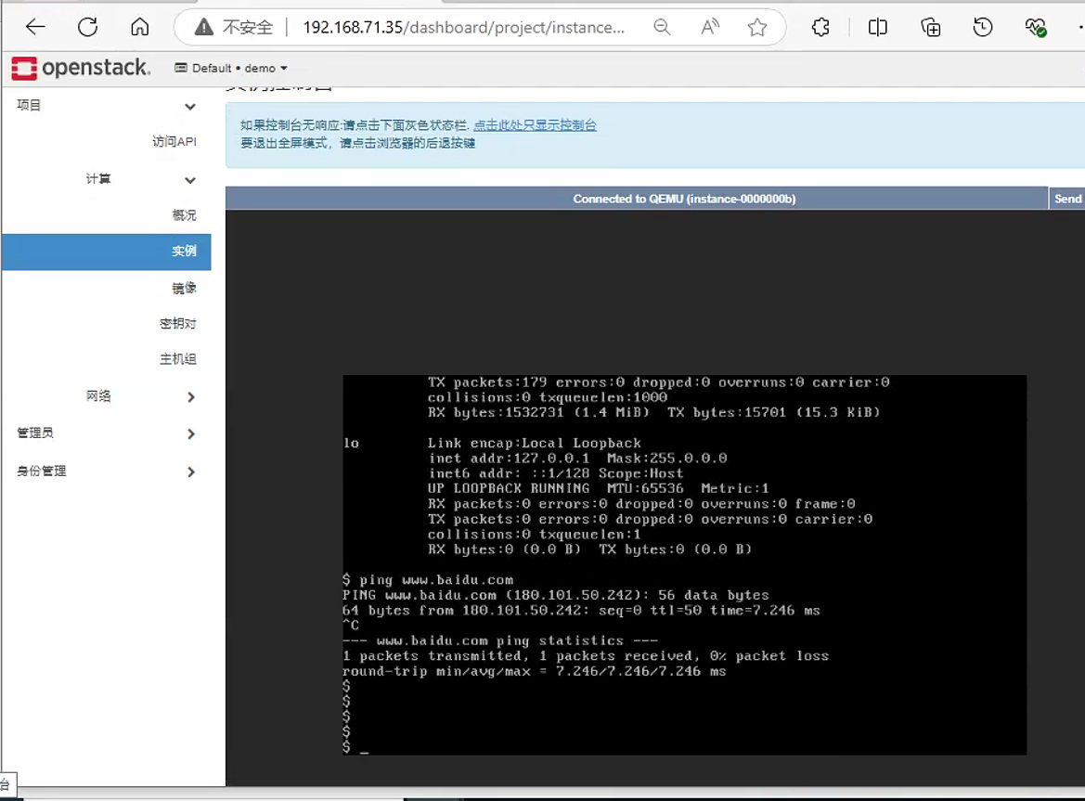Click the 点击此处只显示控制台 link
The width and height of the screenshot is (1085, 801).
(x=535, y=125)
